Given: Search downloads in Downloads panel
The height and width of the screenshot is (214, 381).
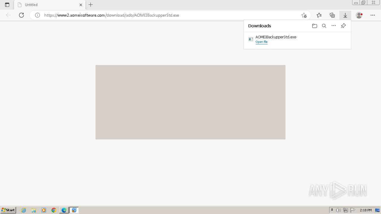Looking at the screenshot, I should pyautogui.click(x=324, y=26).
